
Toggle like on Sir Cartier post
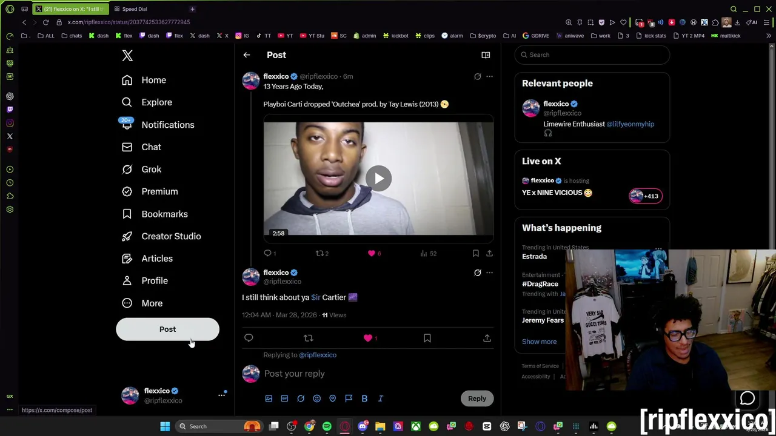(368, 338)
